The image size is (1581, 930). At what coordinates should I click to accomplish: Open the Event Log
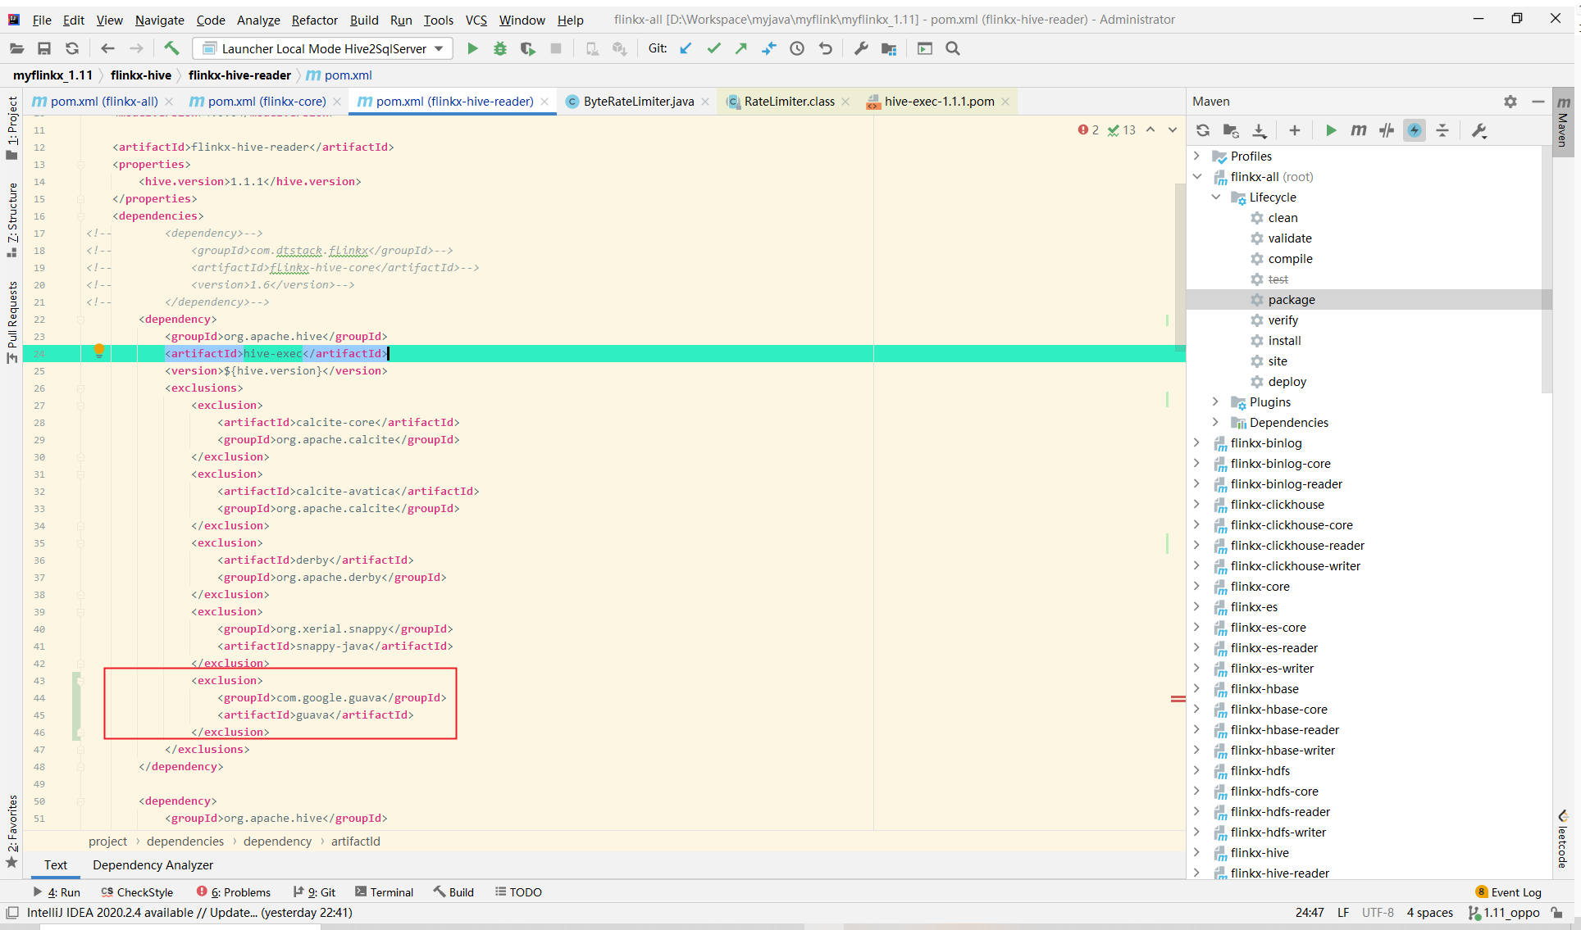pyautogui.click(x=1508, y=892)
